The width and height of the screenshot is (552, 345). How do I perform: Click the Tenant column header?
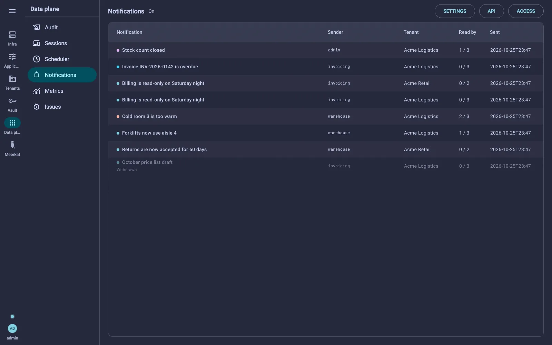point(411,32)
